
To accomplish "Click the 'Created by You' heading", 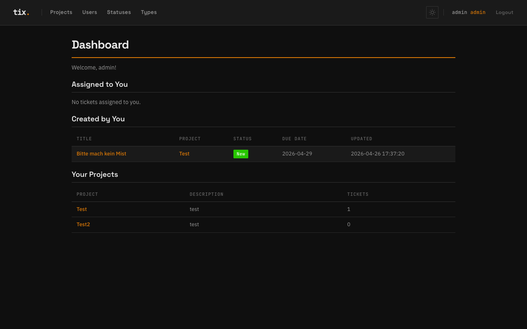I will tap(98, 119).
